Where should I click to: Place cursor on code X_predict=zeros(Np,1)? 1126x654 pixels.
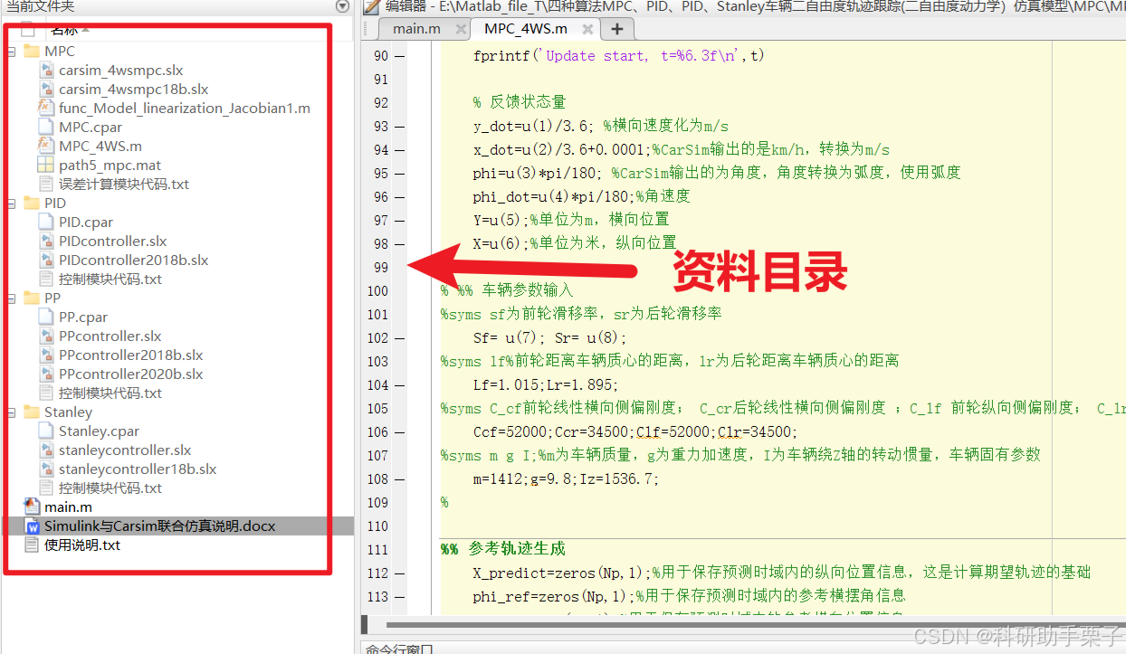coord(559,573)
